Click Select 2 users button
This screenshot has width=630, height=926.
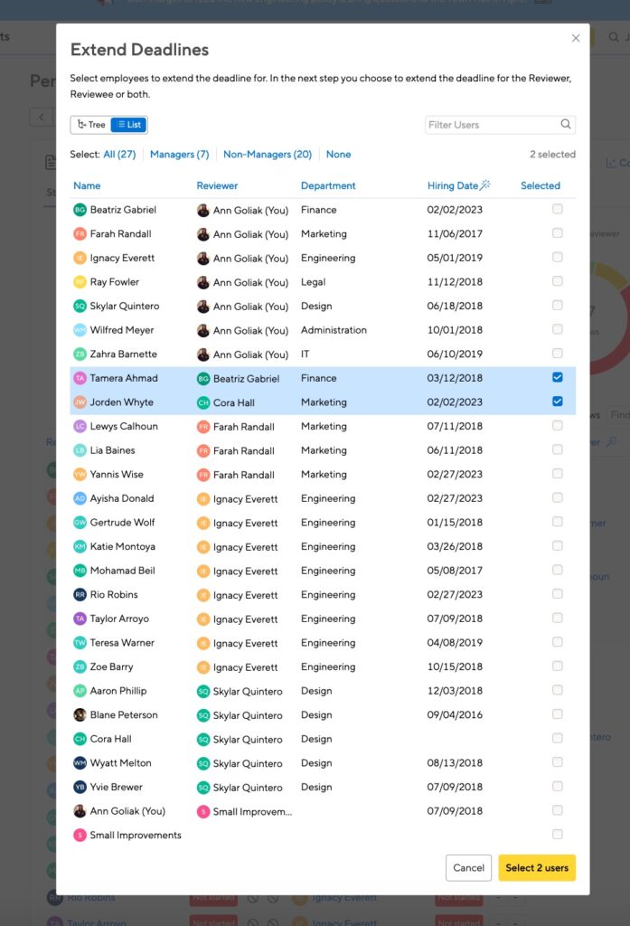point(537,867)
